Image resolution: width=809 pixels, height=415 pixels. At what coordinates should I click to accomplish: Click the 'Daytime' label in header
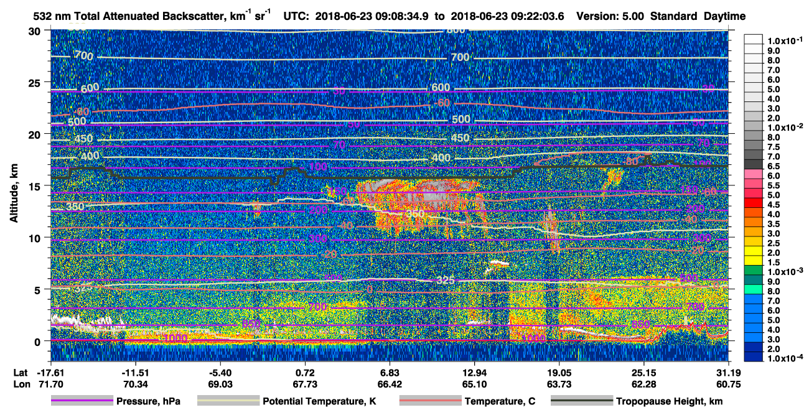pyautogui.click(x=724, y=17)
